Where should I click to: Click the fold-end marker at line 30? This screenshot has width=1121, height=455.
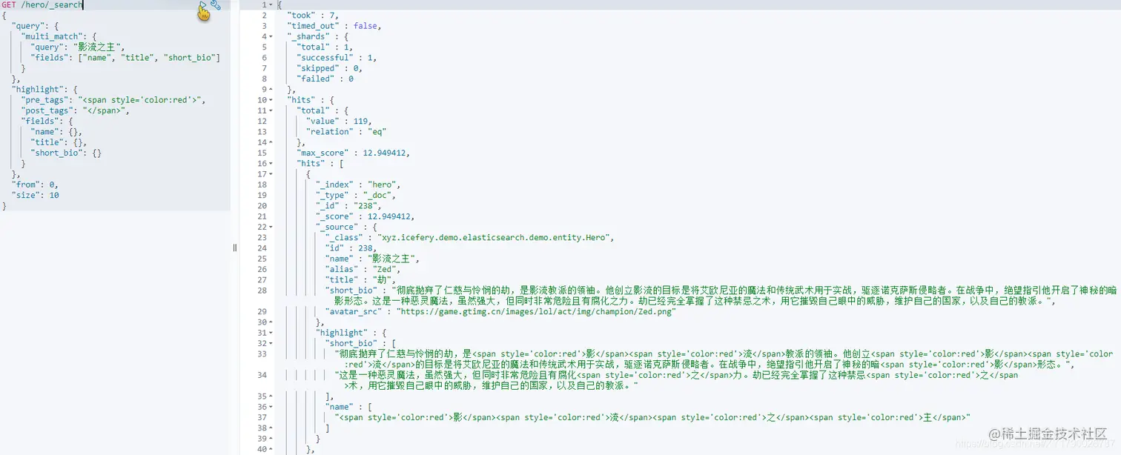click(x=271, y=322)
